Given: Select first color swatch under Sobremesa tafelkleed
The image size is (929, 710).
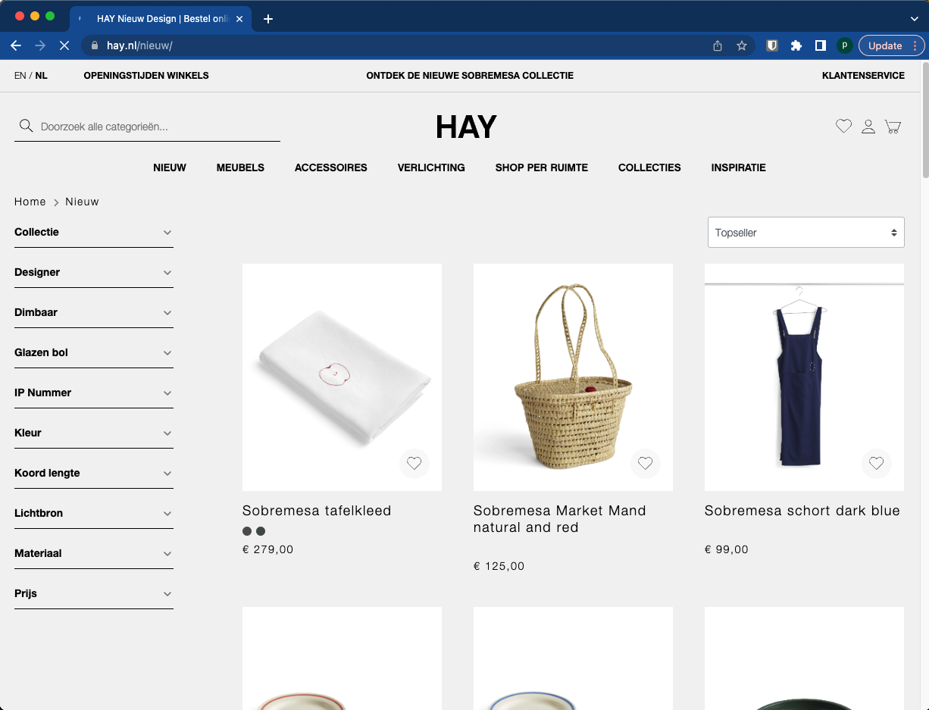Looking at the screenshot, I should 247,531.
